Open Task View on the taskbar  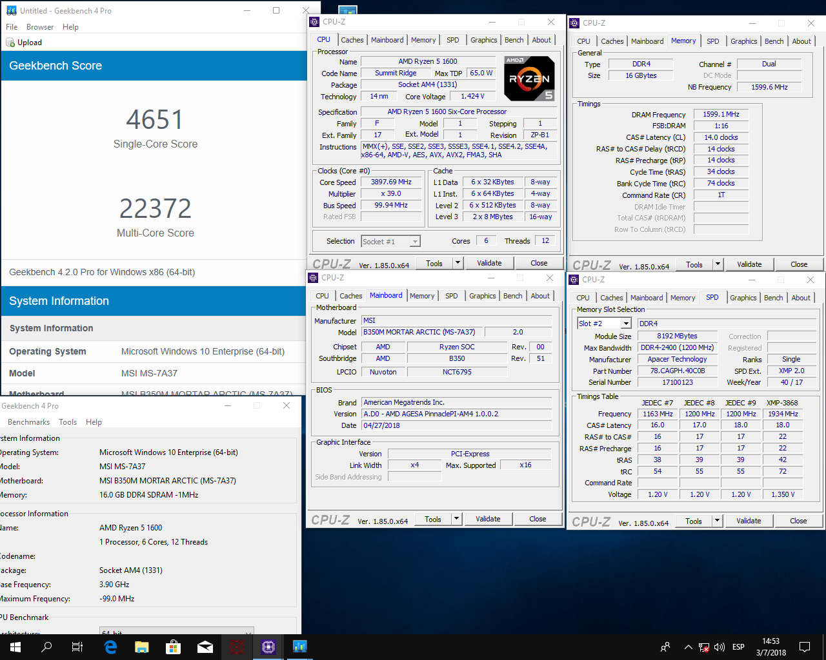77,647
